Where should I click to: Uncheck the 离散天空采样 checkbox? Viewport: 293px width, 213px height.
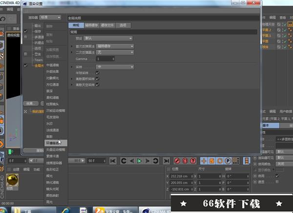click(x=98, y=85)
